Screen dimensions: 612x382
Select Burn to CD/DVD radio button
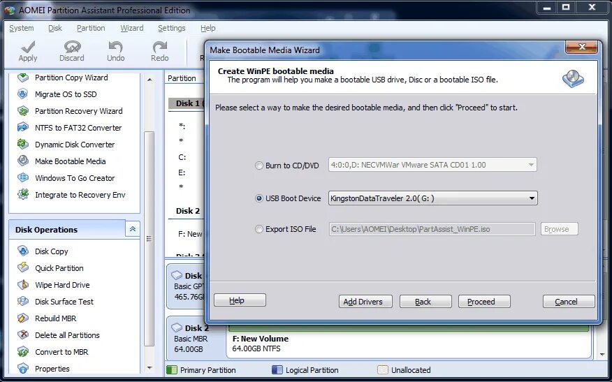[x=258, y=166]
